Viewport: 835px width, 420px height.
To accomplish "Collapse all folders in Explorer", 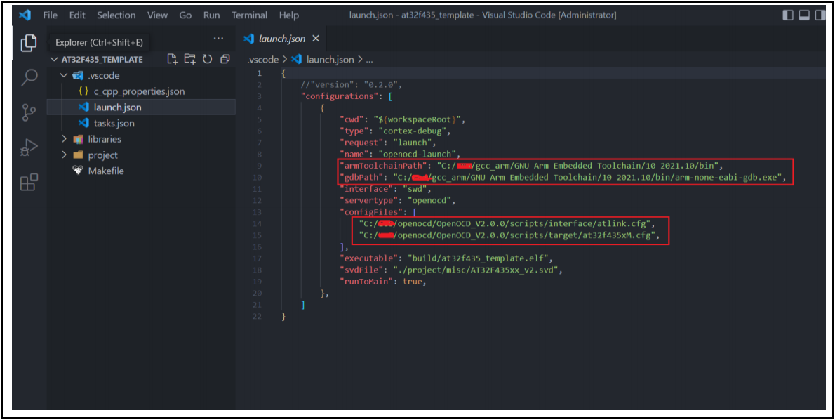I will (x=225, y=59).
